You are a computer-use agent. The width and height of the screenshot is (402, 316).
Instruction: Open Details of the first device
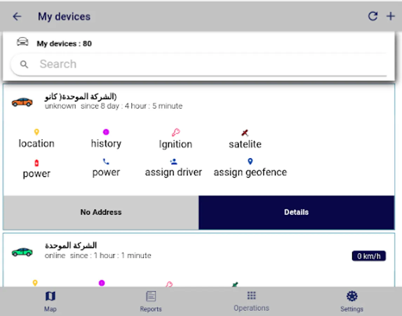tap(296, 212)
